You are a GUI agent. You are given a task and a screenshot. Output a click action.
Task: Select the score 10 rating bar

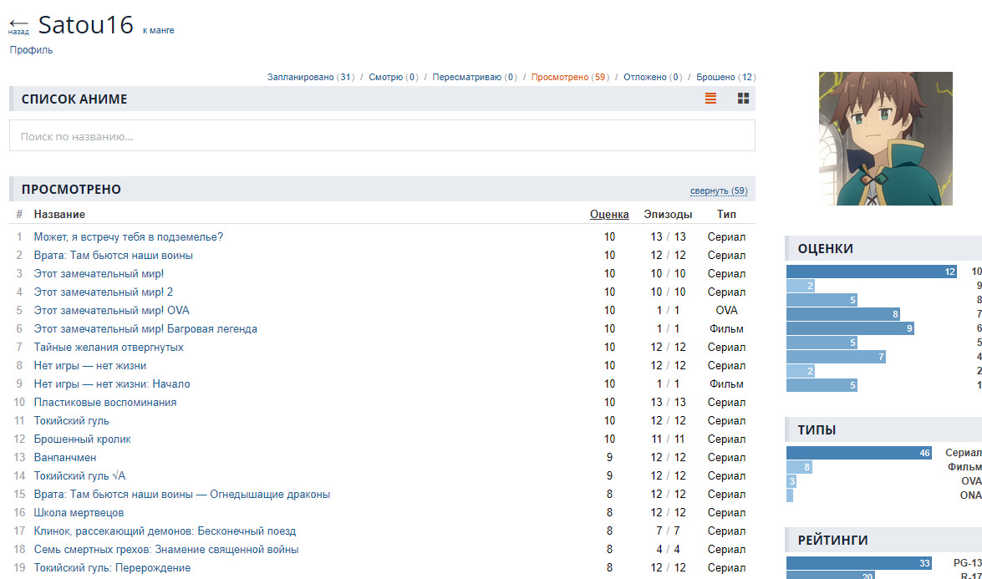coord(871,272)
